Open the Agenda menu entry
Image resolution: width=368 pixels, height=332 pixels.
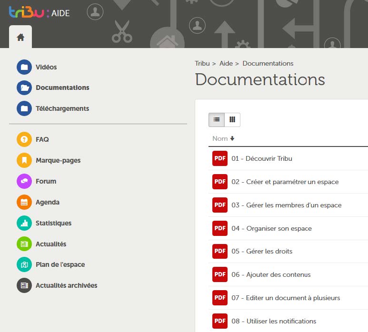[48, 202]
